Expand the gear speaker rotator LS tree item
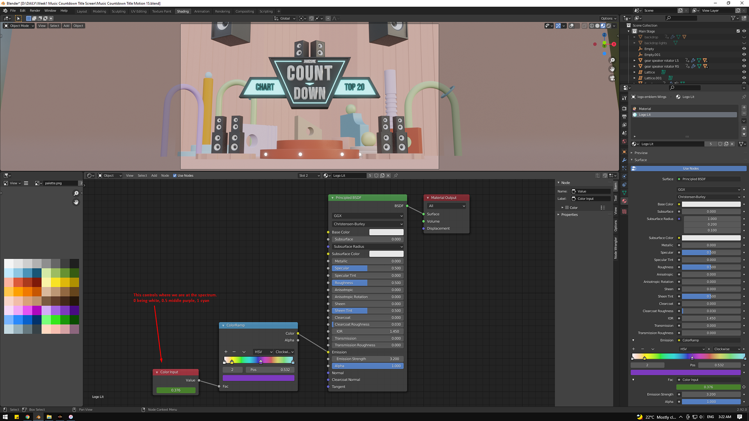Image resolution: width=749 pixels, height=421 pixels. [x=635, y=60]
